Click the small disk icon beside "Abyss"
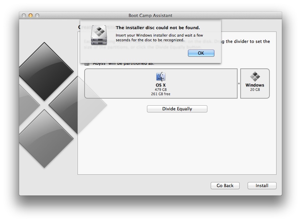 coord(87,63)
